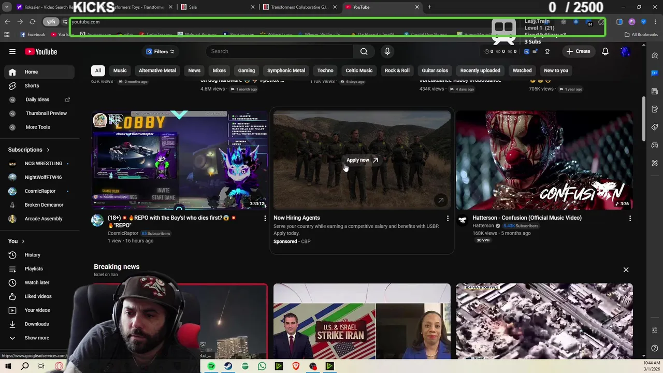Open NCG WRESTLING subscription
Screen dimensions: 663x373
pyautogui.click(x=40, y=163)
